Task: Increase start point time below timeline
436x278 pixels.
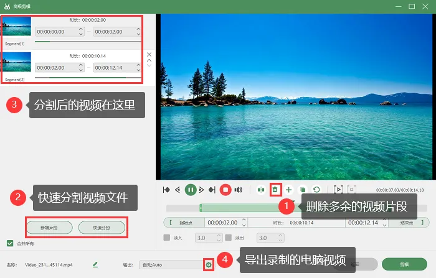Action: [244, 220]
